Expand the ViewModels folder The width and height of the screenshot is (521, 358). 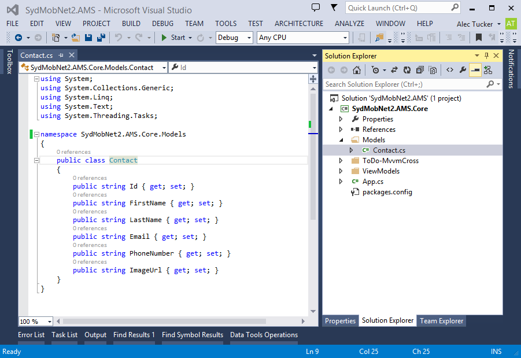tap(341, 171)
